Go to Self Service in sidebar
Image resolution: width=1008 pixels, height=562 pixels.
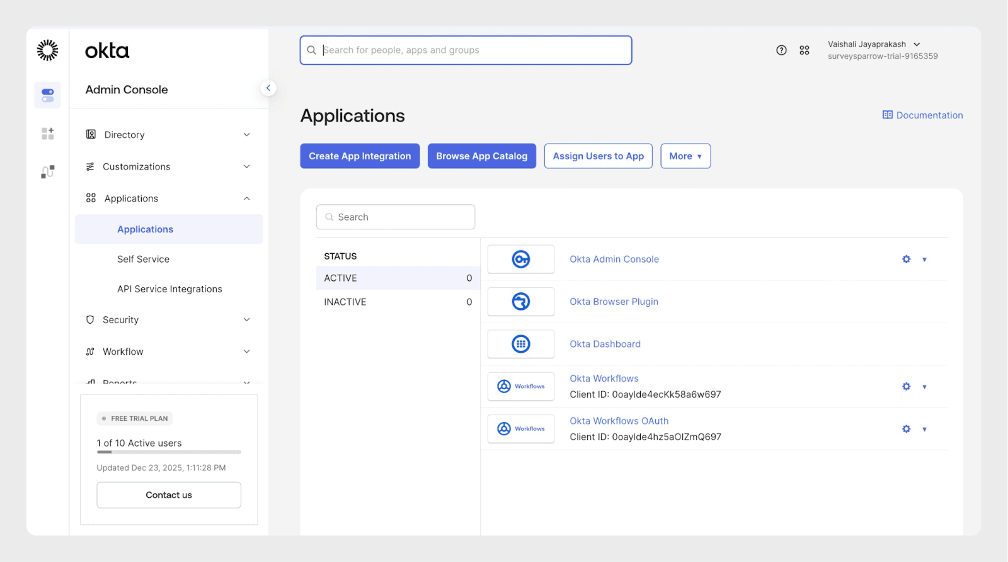pyautogui.click(x=143, y=259)
